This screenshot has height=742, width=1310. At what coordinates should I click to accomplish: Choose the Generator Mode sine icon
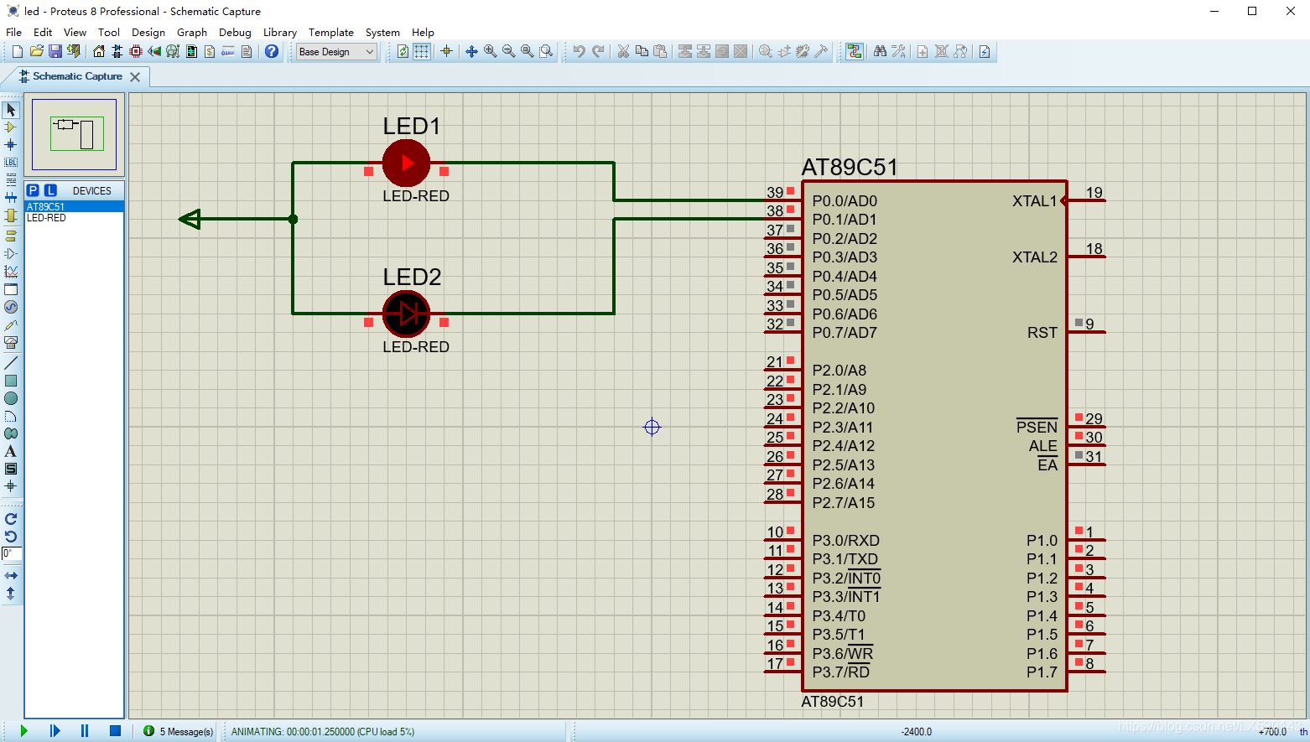11,307
